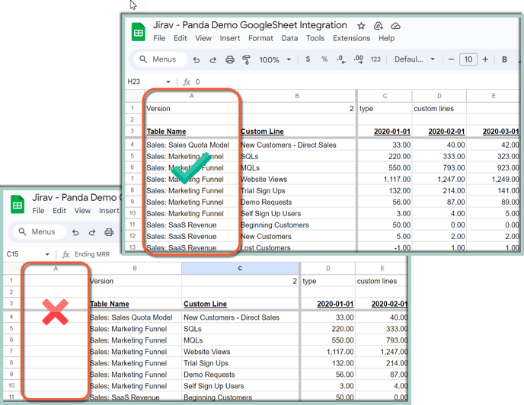Decrease the font size with minus
Screen dimensions: 524x405
[x=451, y=59]
